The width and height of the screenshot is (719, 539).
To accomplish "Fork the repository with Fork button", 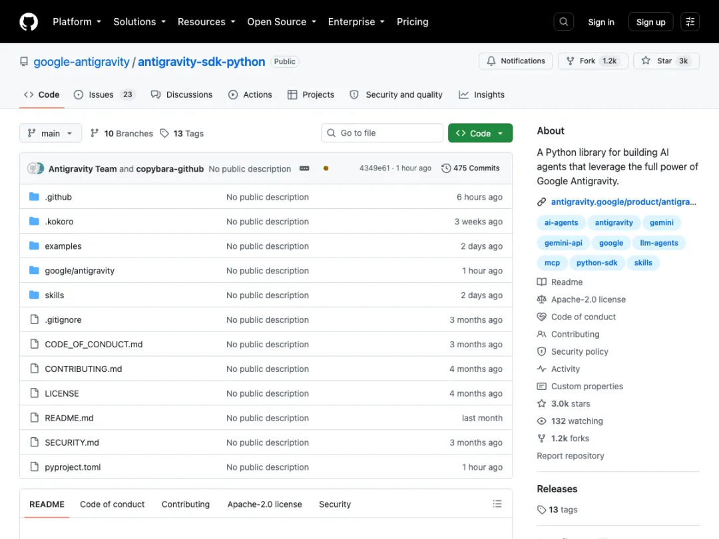I will coord(593,61).
